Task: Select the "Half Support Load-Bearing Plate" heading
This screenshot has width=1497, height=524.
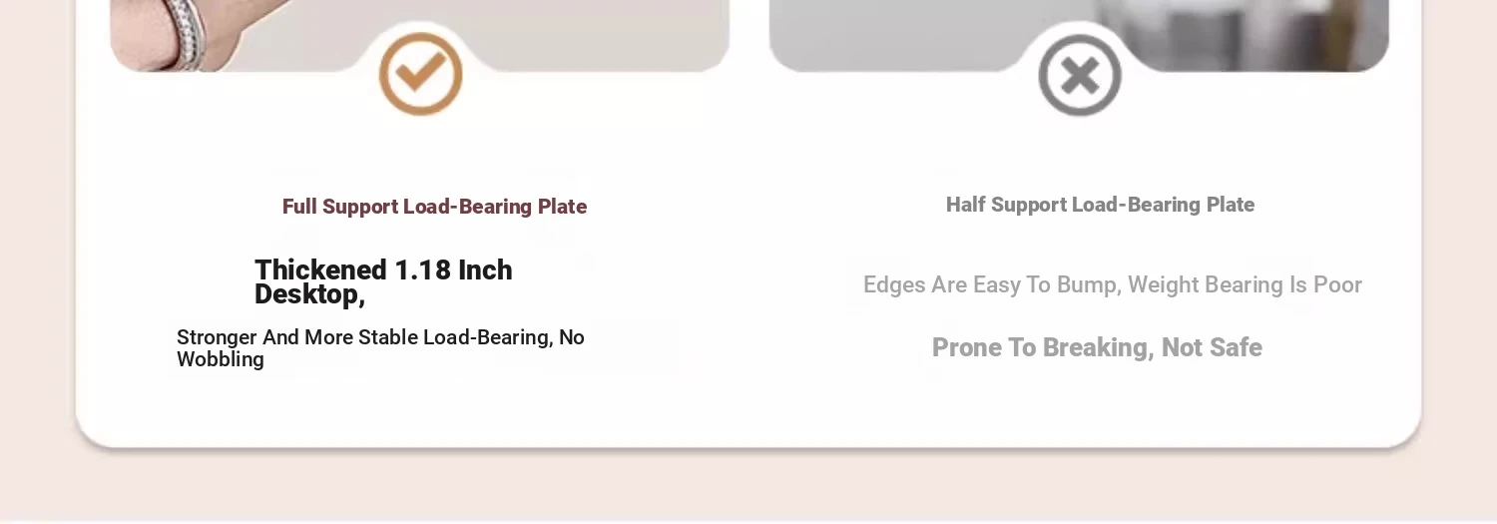Action: tap(1100, 205)
